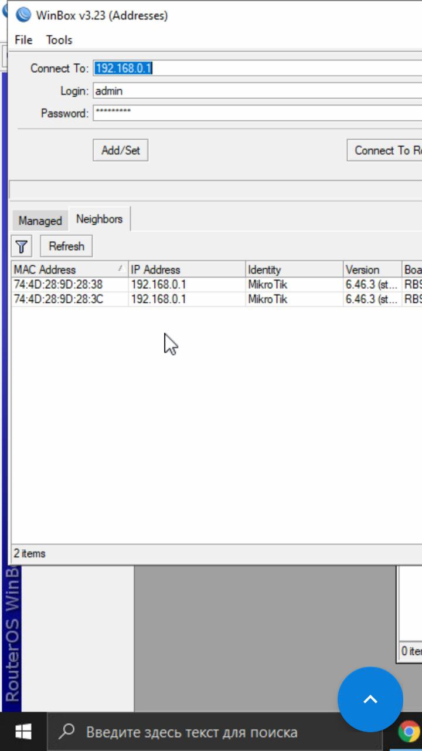Click the taskbar search magnifier icon
This screenshot has height=751, width=422.
[67, 732]
